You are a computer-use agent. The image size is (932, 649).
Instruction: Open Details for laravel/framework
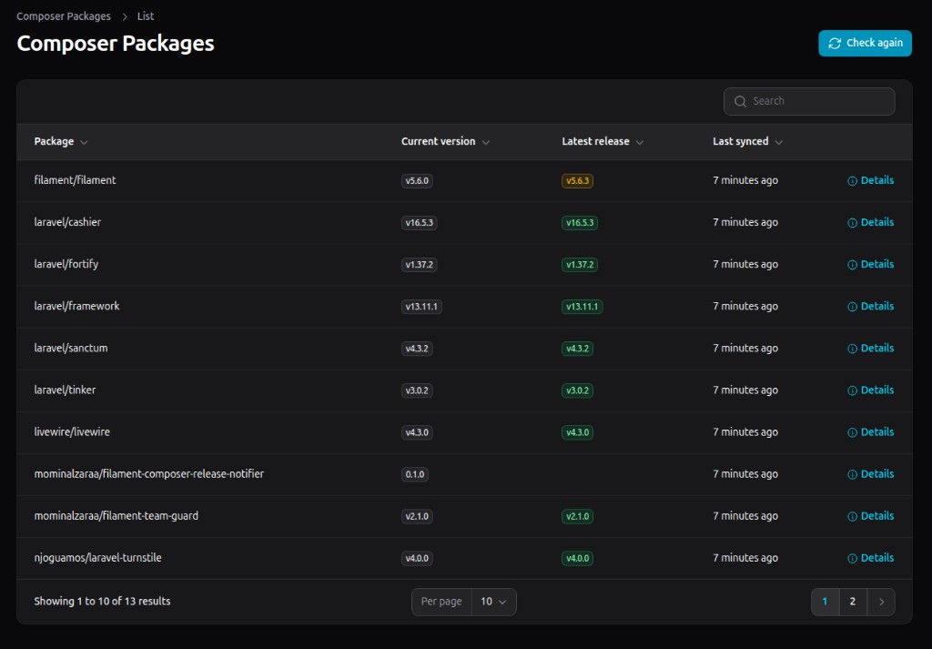point(870,306)
